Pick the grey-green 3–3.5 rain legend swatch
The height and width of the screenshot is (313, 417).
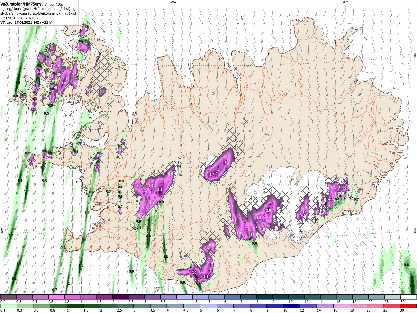[x=141, y=306]
